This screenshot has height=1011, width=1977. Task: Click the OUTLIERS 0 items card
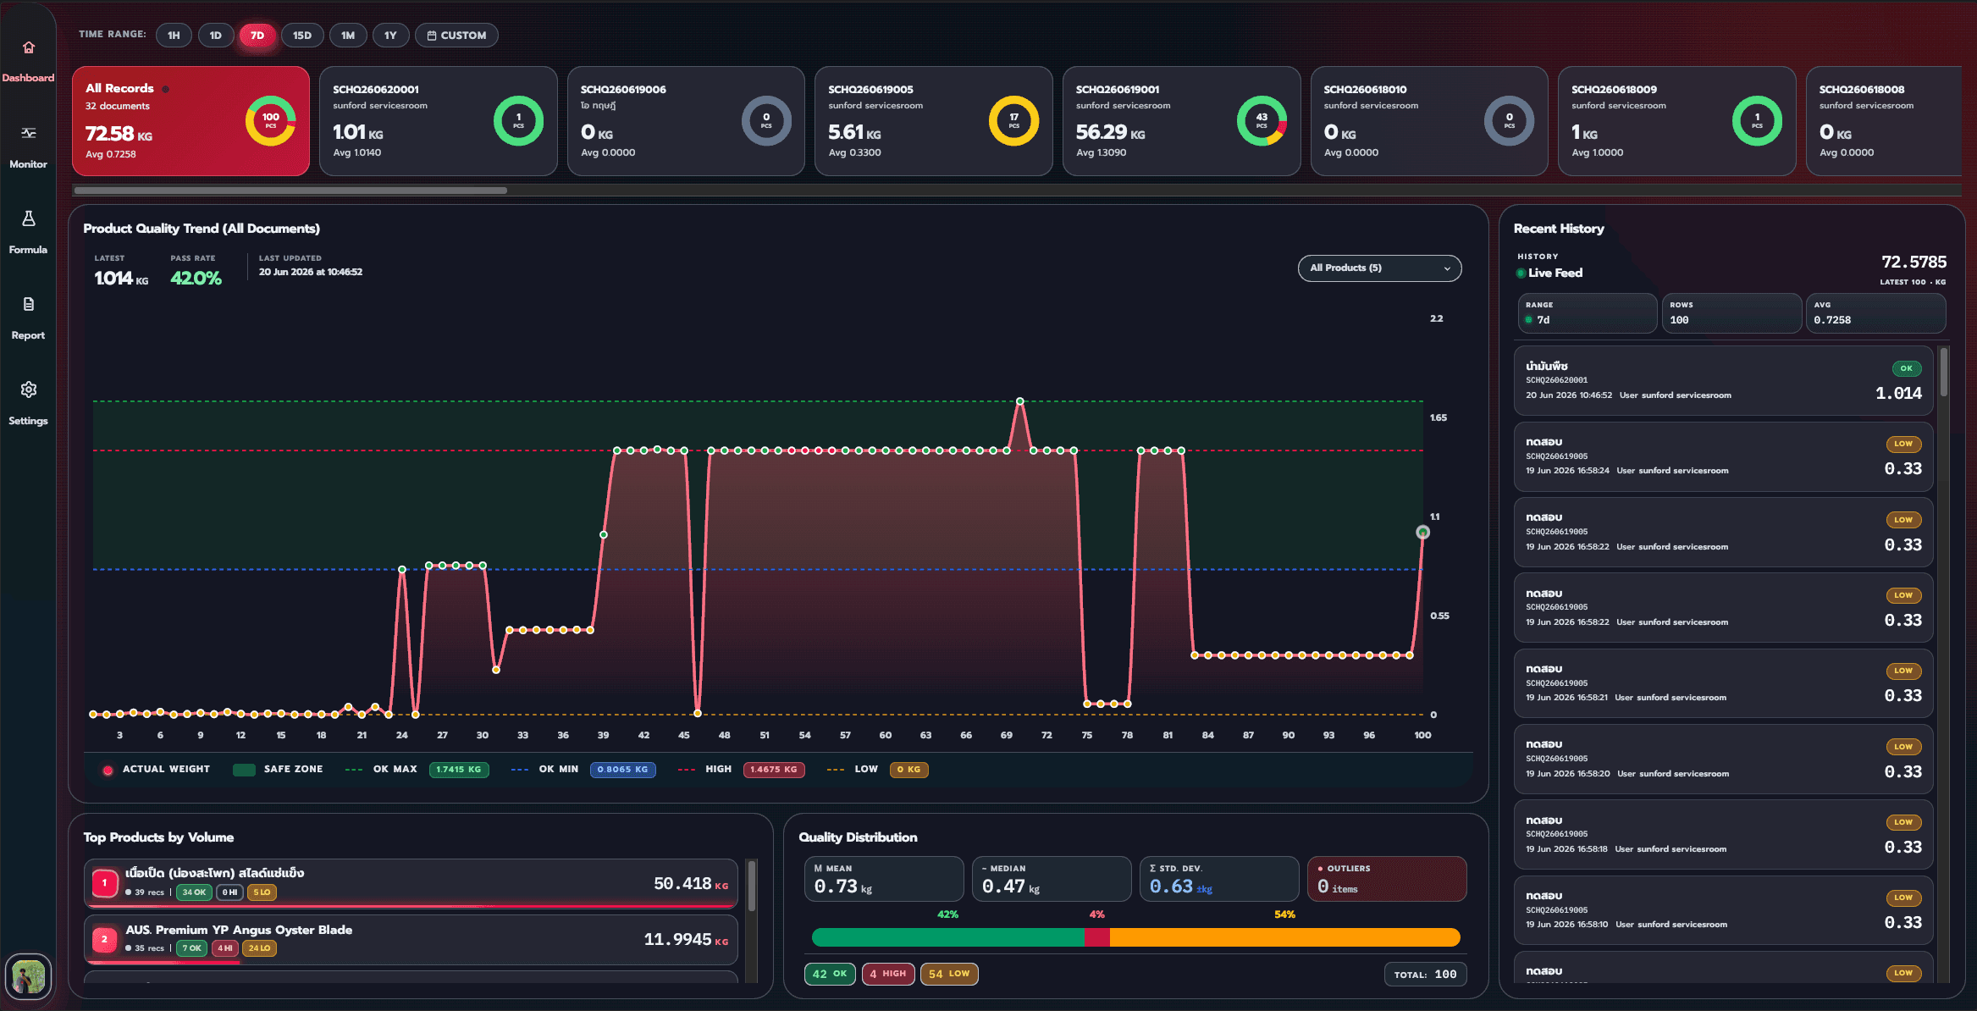[x=1387, y=879]
